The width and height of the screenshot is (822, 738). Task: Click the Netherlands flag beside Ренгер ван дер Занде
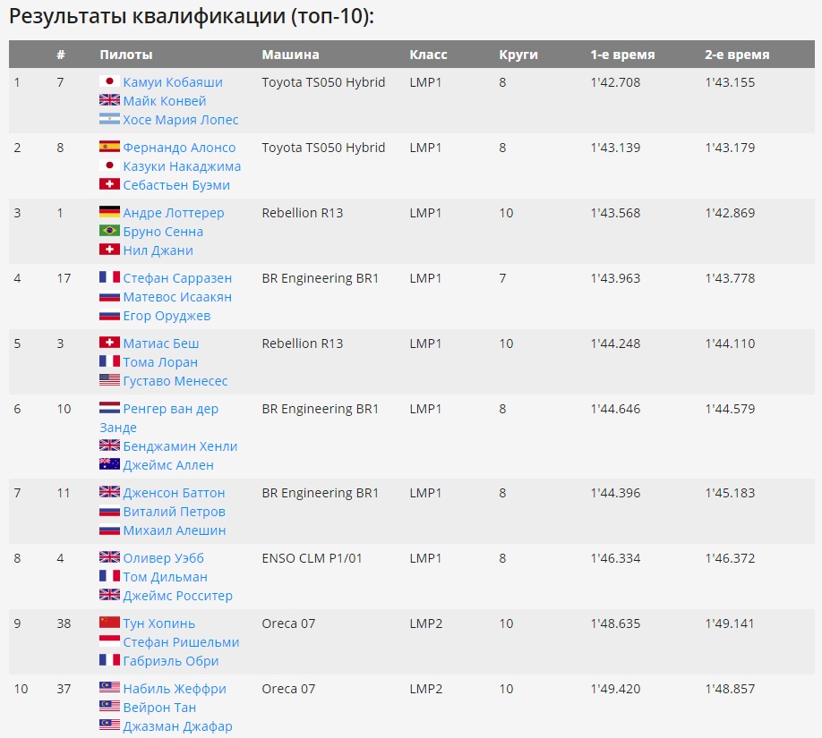point(109,409)
